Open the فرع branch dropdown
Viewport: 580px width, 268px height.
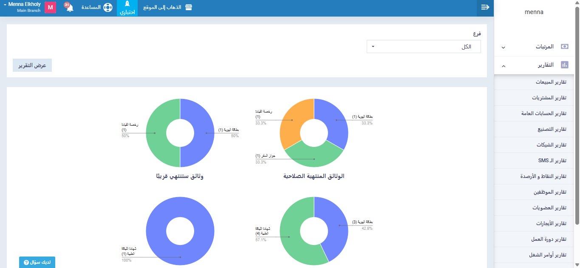[424, 47]
